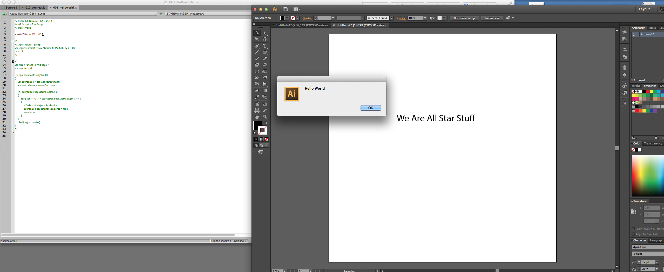The width and height of the screenshot is (664, 272).
Task: Open the stroke color dropdown in control bar
Action: pyautogui.click(x=297, y=18)
